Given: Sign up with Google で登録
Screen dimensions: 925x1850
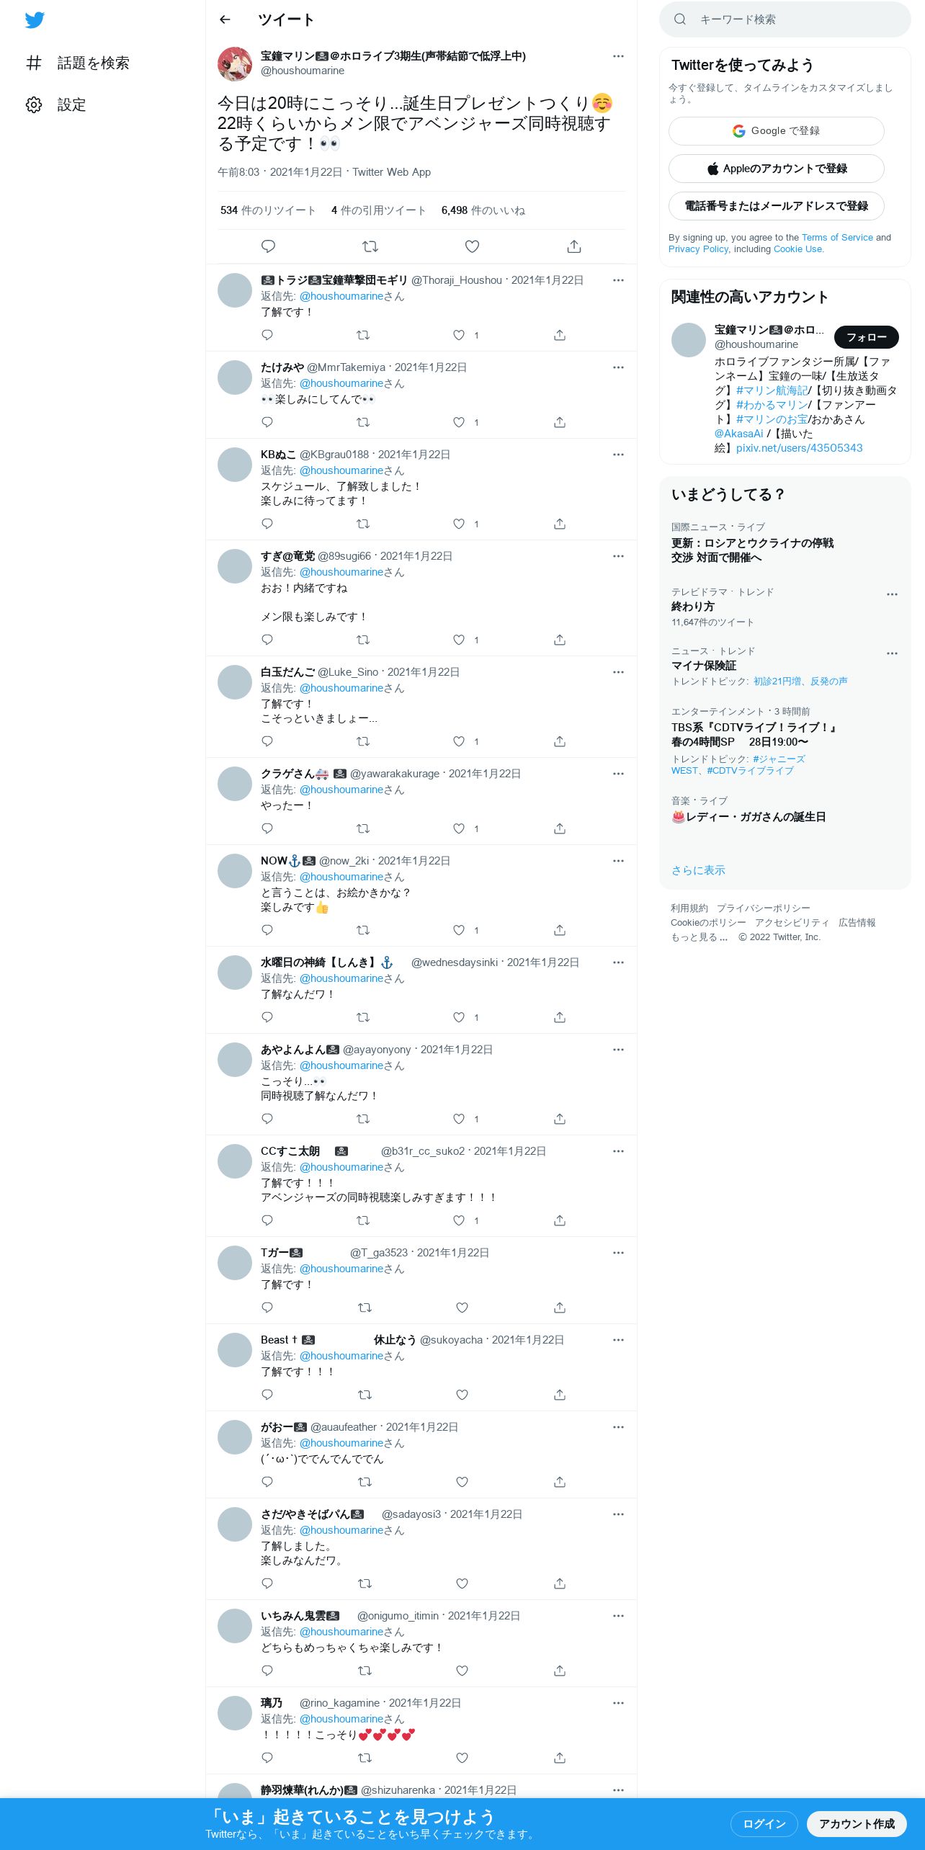Looking at the screenshot, I should [x=777, y=131].
